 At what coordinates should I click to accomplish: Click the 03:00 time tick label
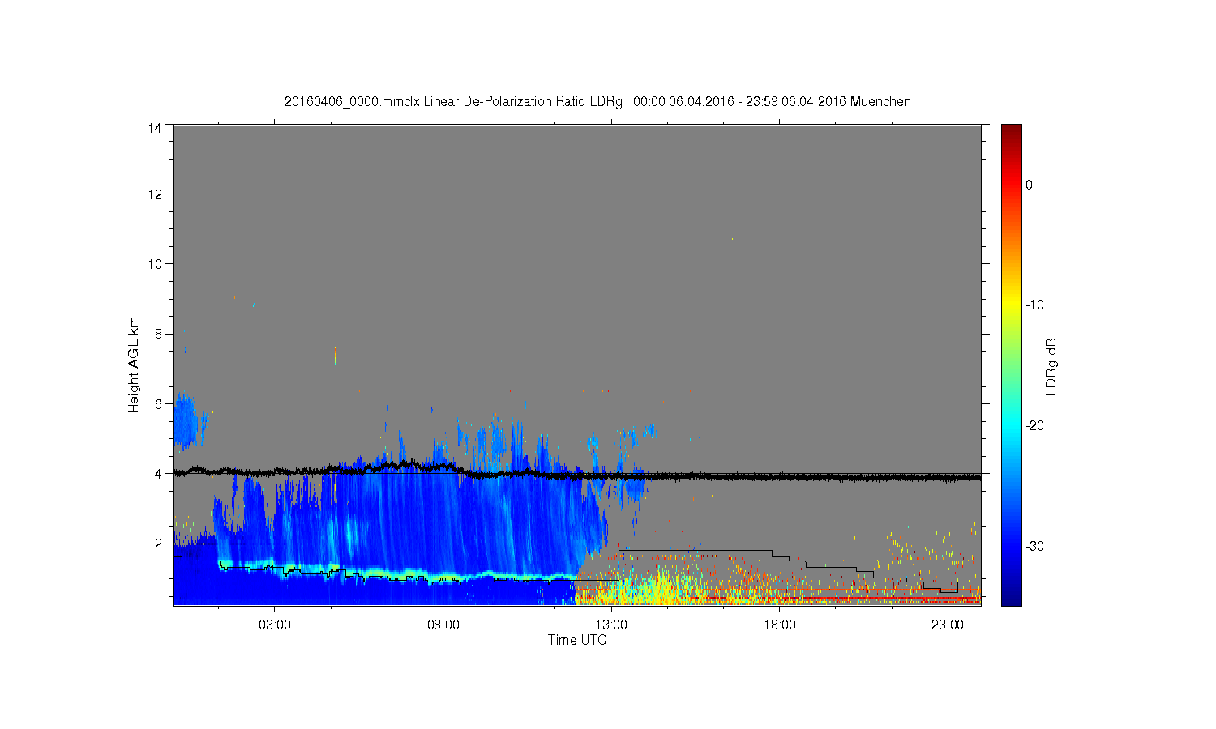click(x=275, y=625)
